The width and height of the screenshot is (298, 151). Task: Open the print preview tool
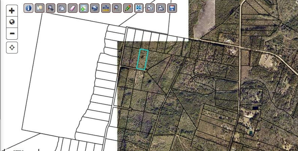[150, 8]
